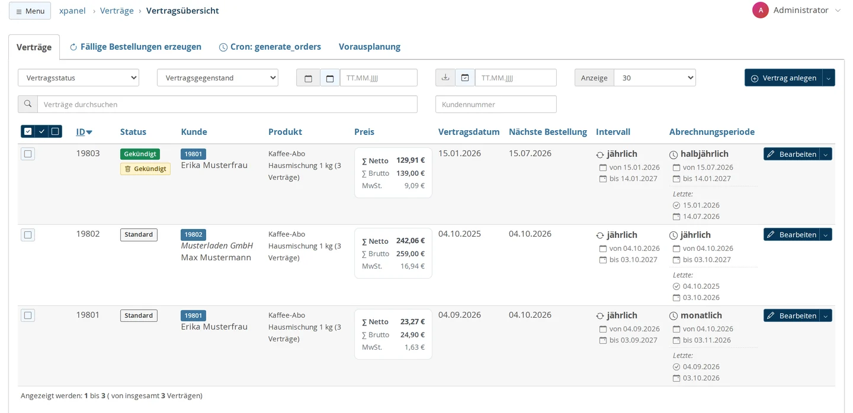This screenshot has width=853, height=413.
Task: Click the highlighted second calendar icon button
Action: click(330, 78)
